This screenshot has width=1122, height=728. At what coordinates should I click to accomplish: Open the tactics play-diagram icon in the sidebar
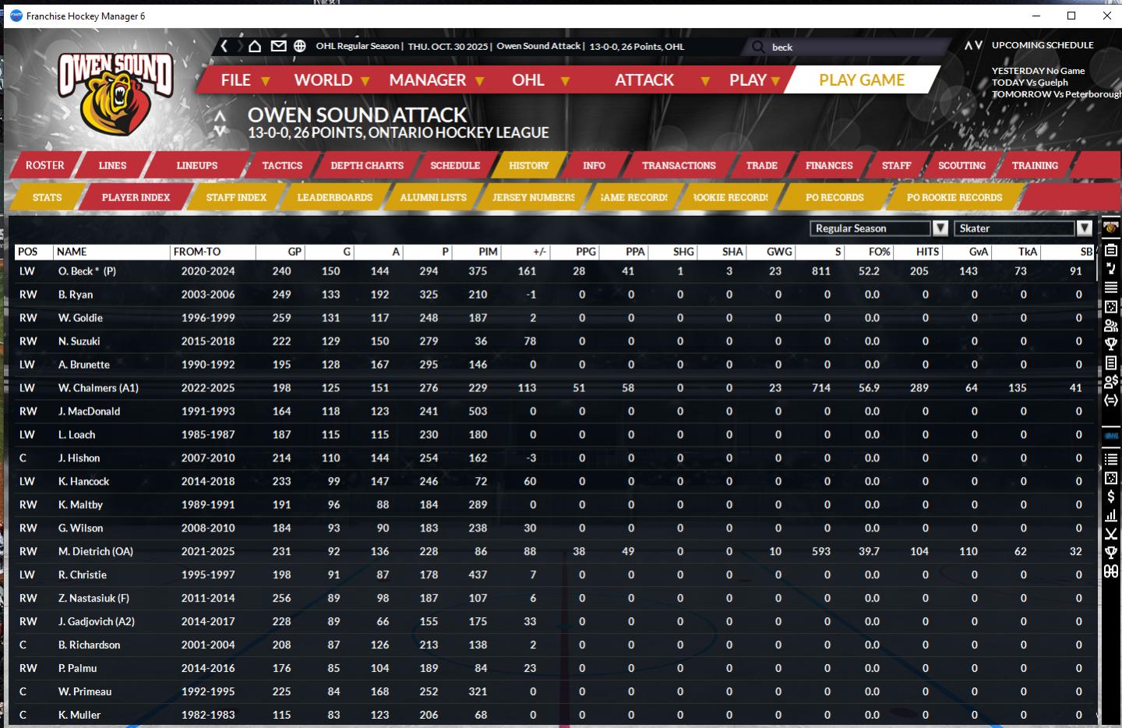click(x=1111, y=269)
